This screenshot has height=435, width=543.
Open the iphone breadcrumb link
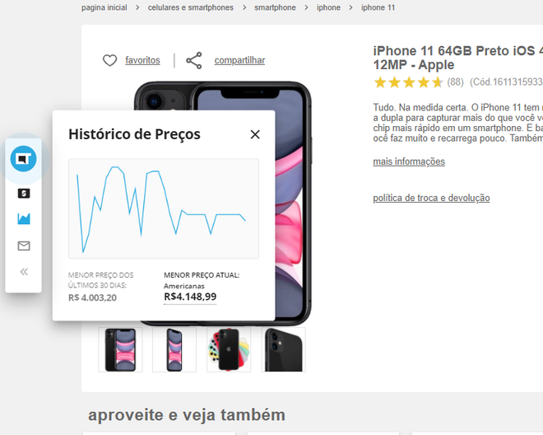click(x=328, y=7)
